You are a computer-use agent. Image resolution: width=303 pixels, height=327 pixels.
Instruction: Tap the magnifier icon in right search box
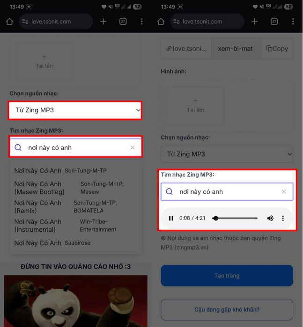pos(169,192)
